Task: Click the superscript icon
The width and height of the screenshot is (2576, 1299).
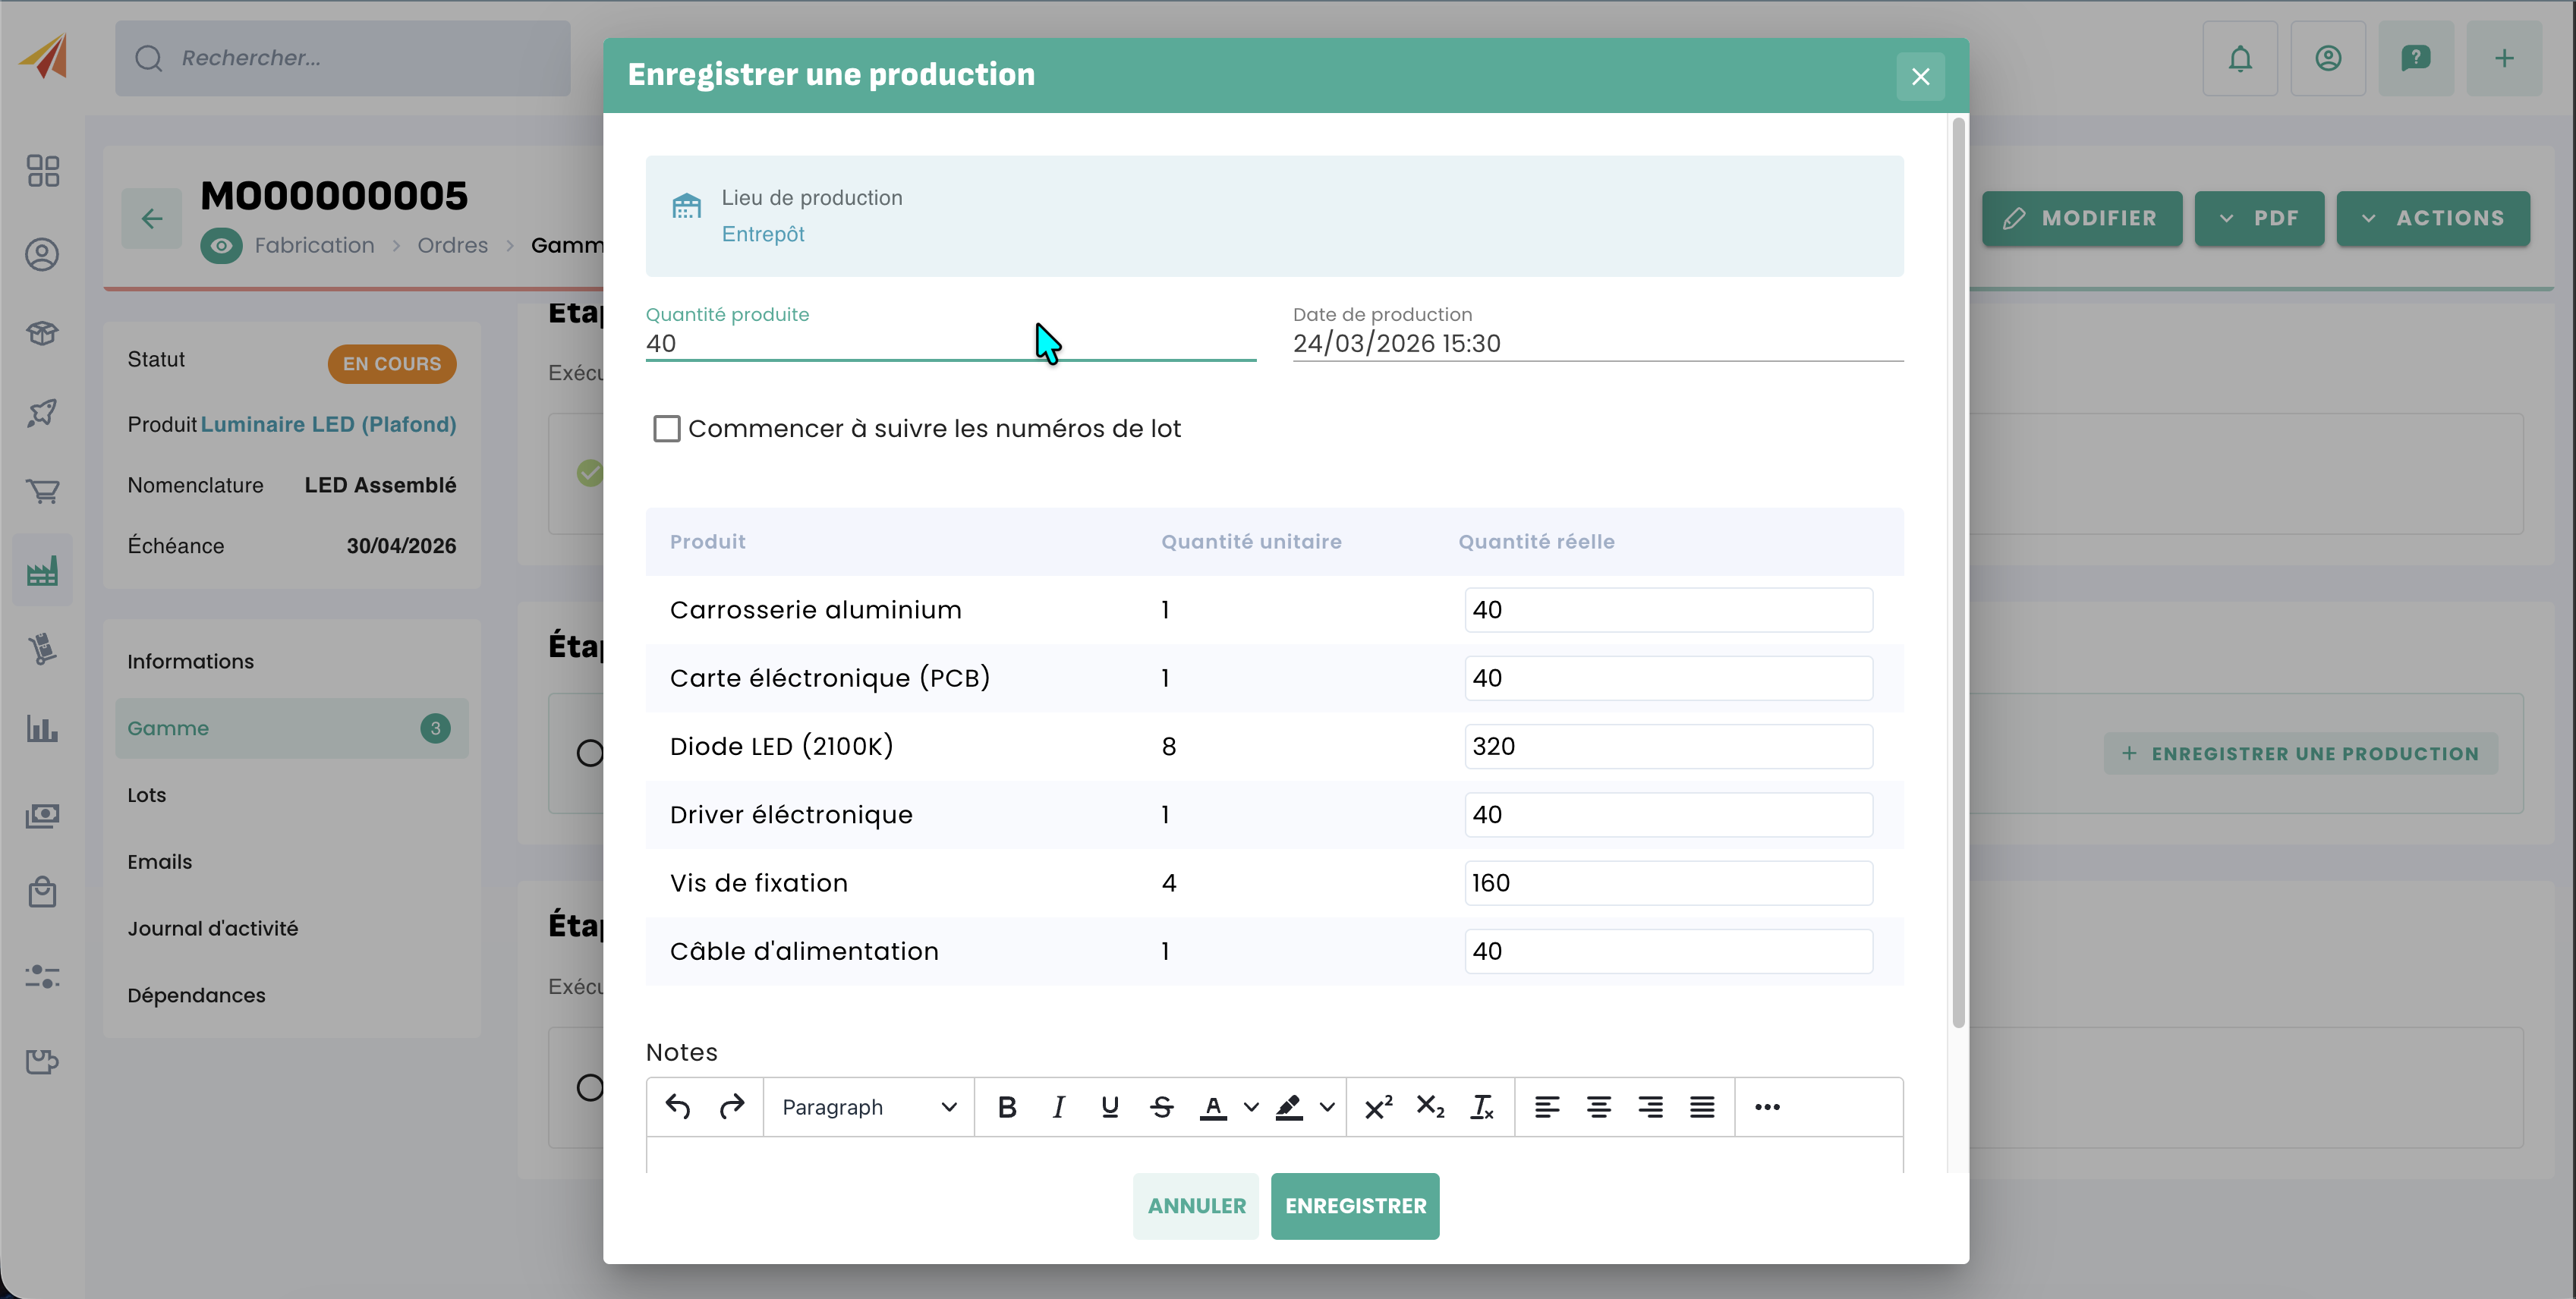Action: [1378, 1107]
